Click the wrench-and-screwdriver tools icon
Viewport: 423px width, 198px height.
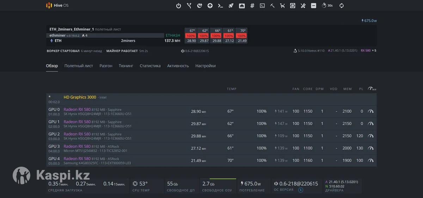[303, 6]
